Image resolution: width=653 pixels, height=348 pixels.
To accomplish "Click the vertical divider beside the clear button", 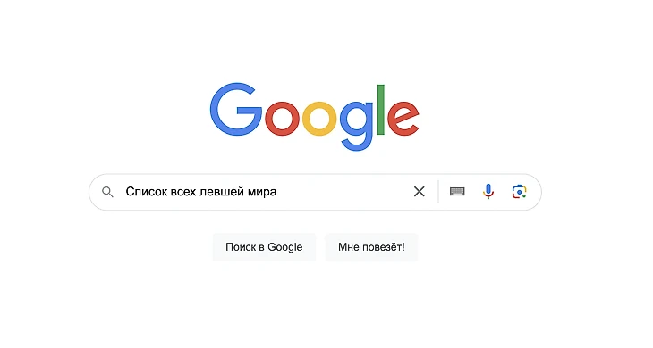I will 438,192.
